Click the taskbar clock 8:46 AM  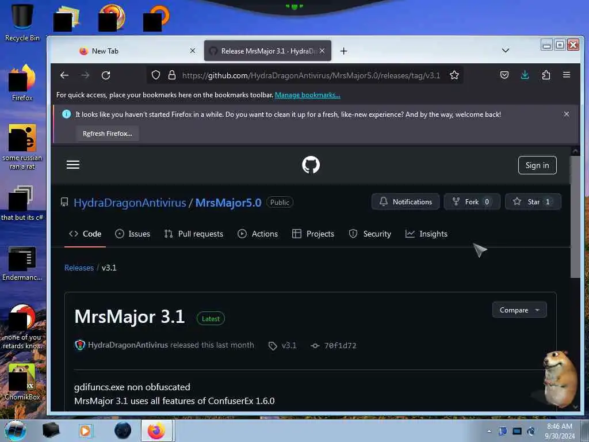(559, 431)
